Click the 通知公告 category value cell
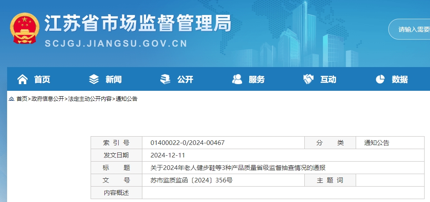Viewport: 430px width, 202px height. 390,142
